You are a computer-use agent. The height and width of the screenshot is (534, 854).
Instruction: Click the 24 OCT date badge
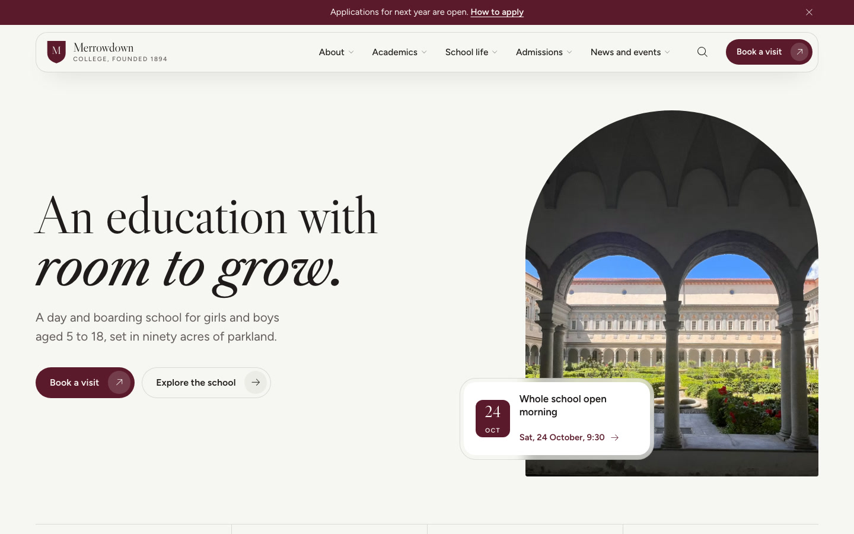(493, 418)
